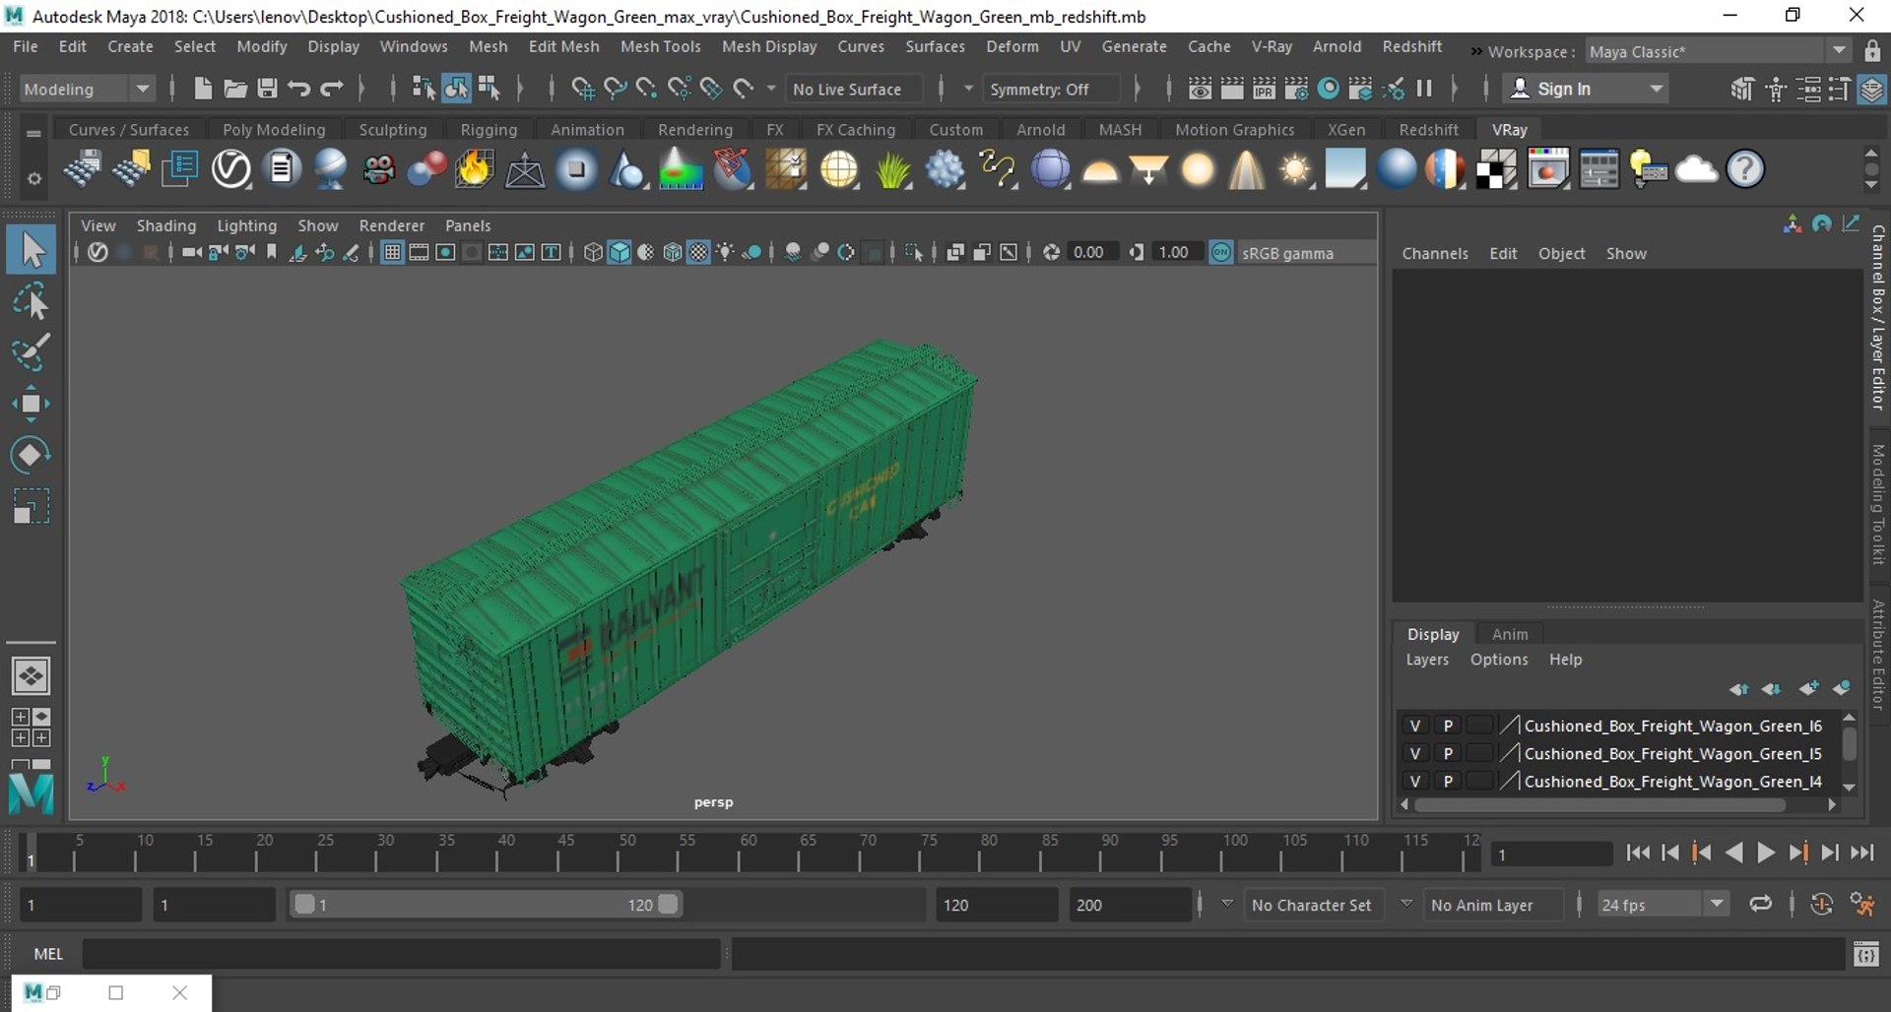Click the Sign In button
Viewport: 1891px width, 1012px height.
[1584, 89]
